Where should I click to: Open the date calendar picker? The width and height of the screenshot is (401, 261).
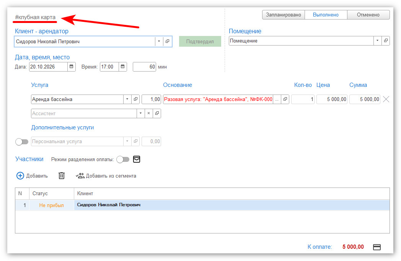[72, 67]
